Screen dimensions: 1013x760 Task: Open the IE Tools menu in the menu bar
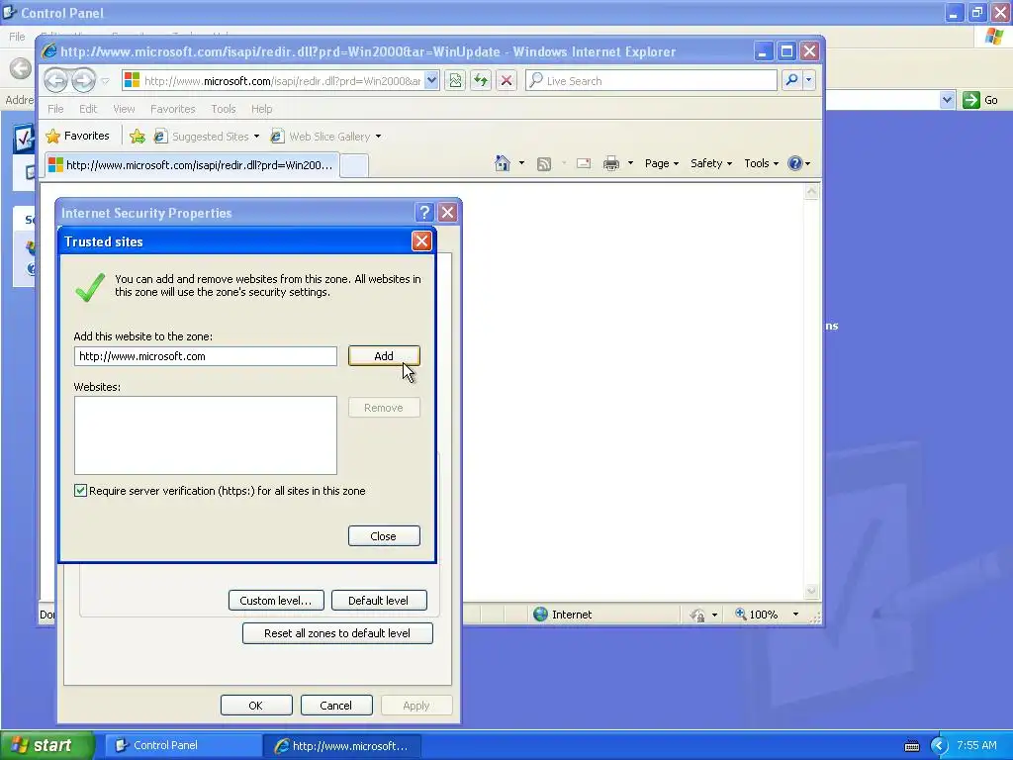pyautogui.click(x=223, y=109)
